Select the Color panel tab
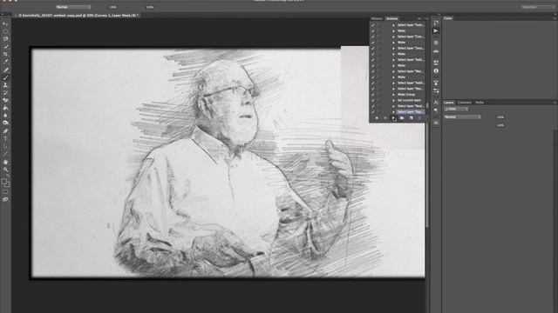This screenshot has height=313, width=558. 448,18
